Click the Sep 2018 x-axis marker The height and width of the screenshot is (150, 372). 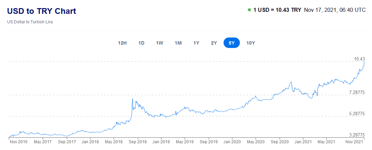138,142
